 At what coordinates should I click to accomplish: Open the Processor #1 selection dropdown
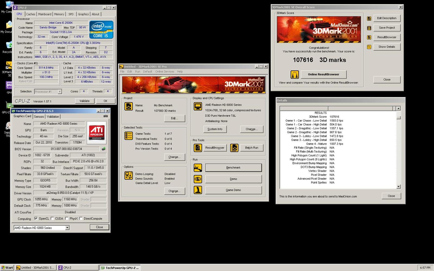[x=60, y=92]
